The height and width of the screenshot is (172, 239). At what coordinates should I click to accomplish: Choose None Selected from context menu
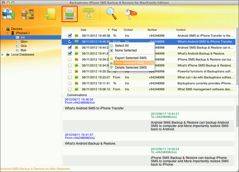coord(132,50)
